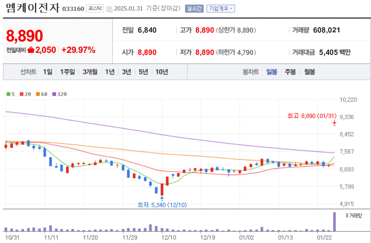The width and height of the screenshot is (371, 243).
Task: Switch to 주봉 weekly candle chart
Action: 290,72
